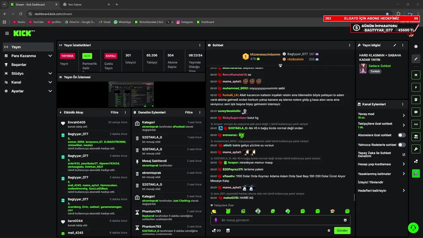Image resolution: width=423 pixels, height=238 pixels.
Task: Open Hesap yaşı kısıtlaması chevron
Action: pyautogui.click(x=404, y=164)
